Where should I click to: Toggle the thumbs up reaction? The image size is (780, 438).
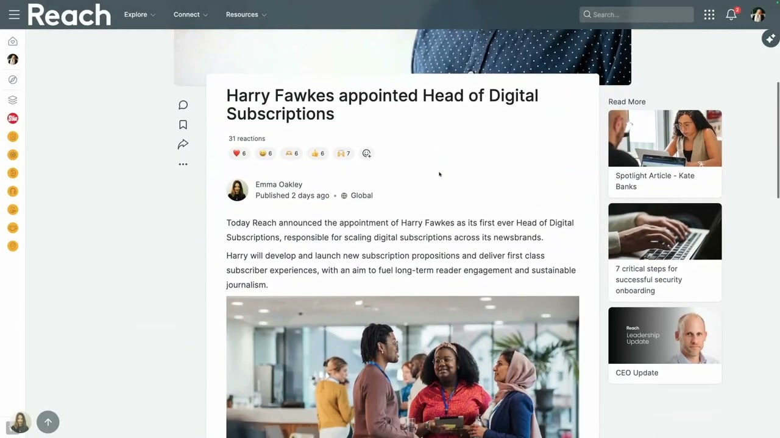(317, 153)
